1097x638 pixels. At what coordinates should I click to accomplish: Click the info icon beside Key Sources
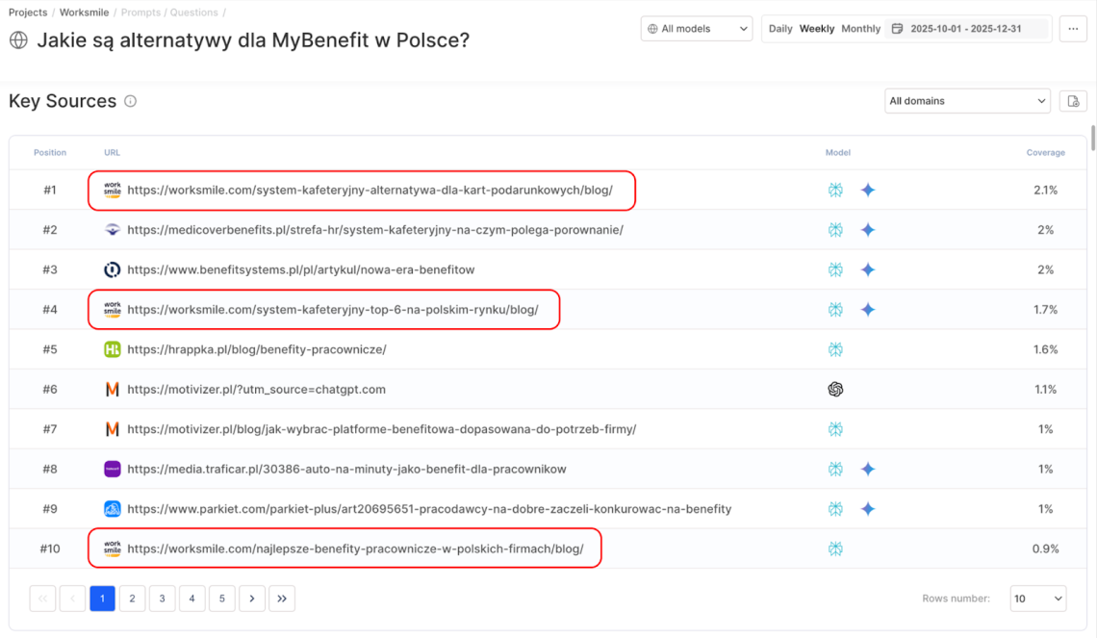click(x=131, y=101)
